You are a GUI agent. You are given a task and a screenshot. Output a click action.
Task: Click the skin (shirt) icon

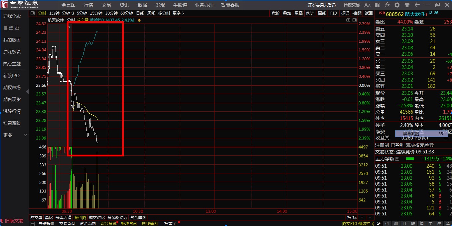(407, 5)
